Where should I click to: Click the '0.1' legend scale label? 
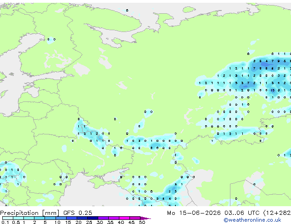tap(5, 222)
